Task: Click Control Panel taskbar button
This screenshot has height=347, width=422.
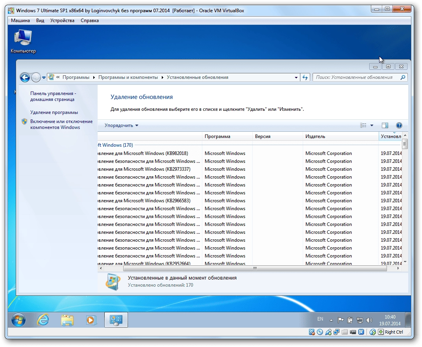Action: click(x=116, y=320)
